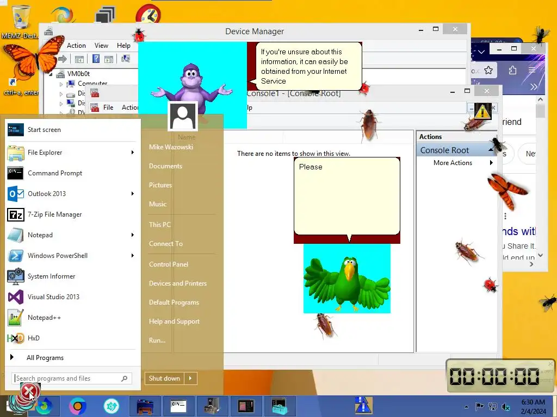557x417 pixels.
Task: Open Device Manager Action menu
Action: tap(76, 46)
